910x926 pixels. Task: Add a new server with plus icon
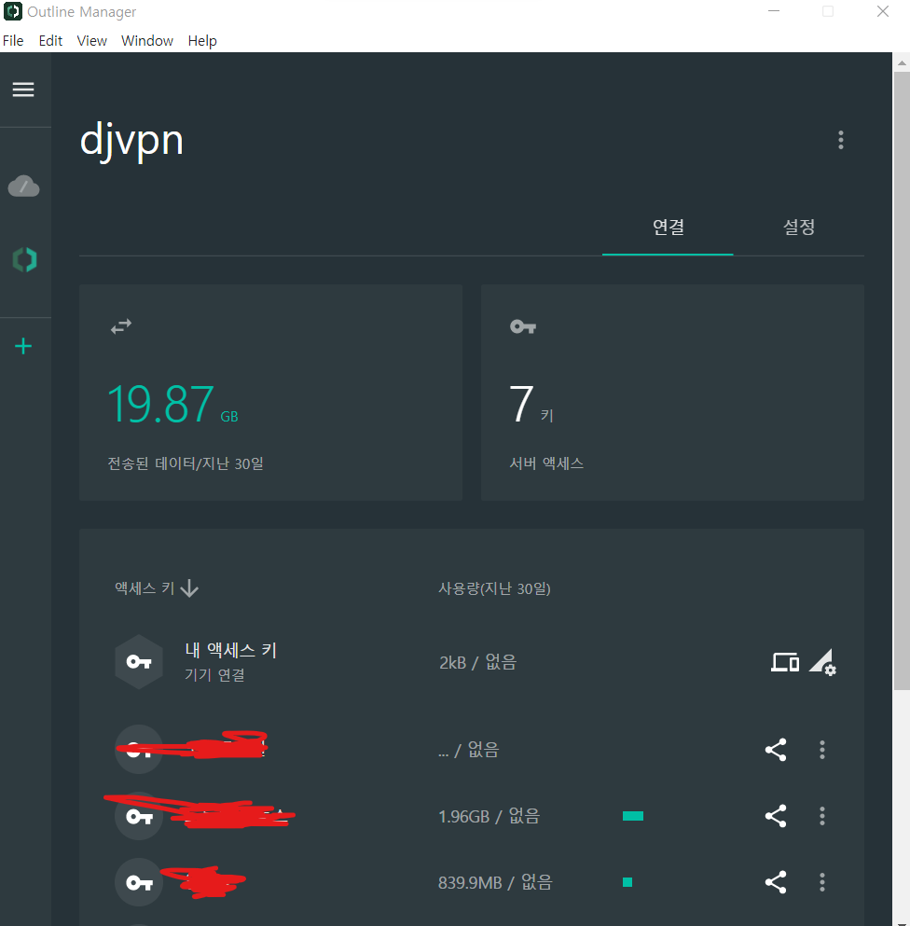[x=23, y=346]
